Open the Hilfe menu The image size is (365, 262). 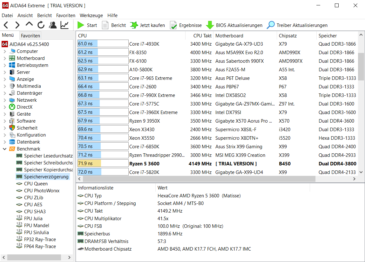tap(112, 15)
